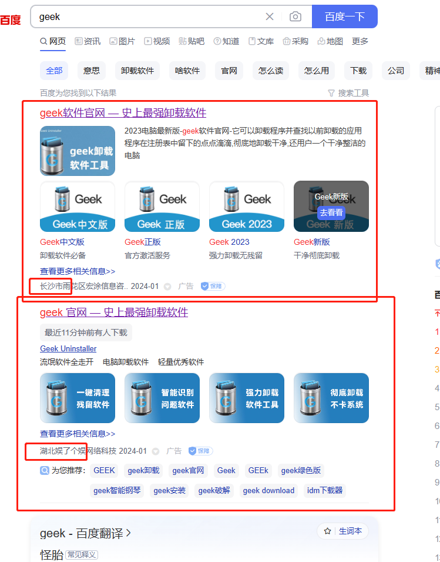Click the 智能识别问题软件 image card
The image size is (440, 562).
[x=162, y=398]
